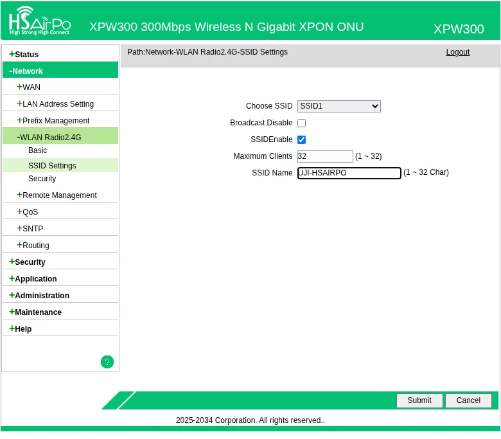Expand the QoS submenu
The width and height of the screenshot is (501, 439).
click(28, 212)
